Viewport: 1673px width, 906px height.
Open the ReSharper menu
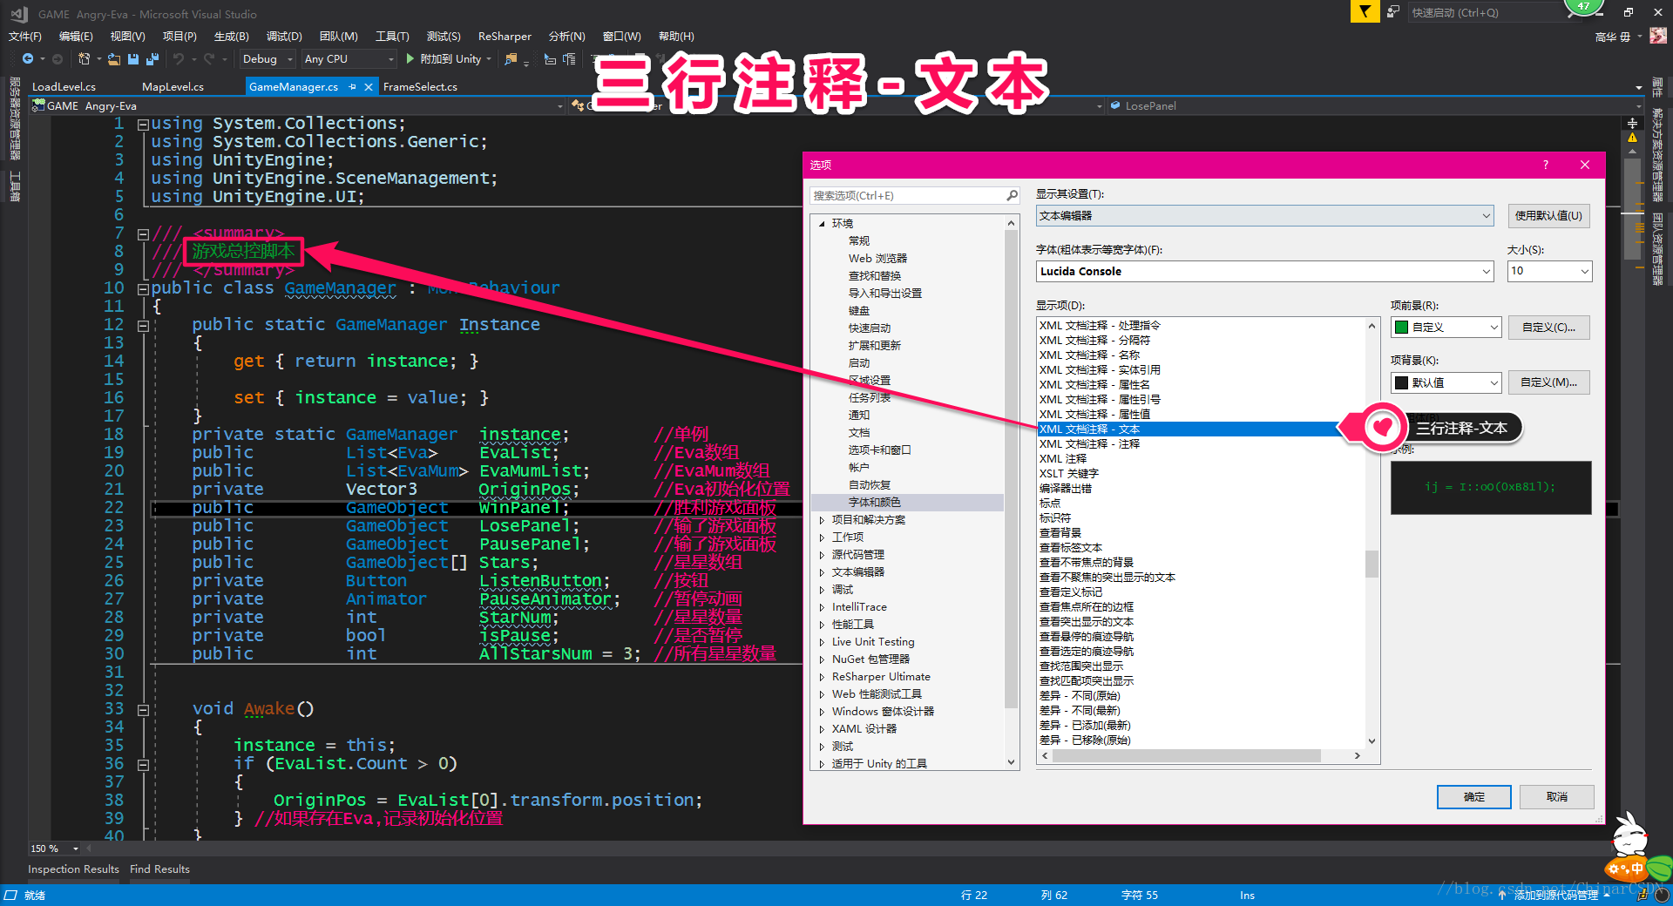[505, 36]
